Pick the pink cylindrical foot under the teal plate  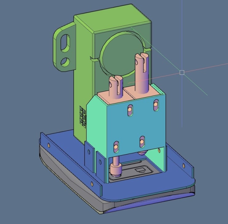click(116, 170)
